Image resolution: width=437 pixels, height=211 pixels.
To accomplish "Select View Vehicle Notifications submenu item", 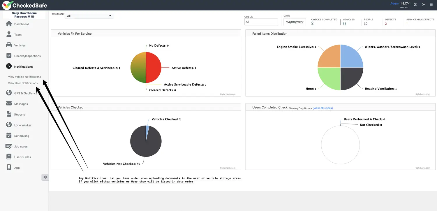I will pos(24,77).
